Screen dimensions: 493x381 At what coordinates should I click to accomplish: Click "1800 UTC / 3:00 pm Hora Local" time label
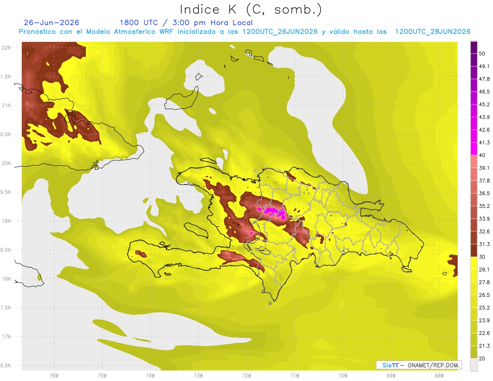point(186,23)
